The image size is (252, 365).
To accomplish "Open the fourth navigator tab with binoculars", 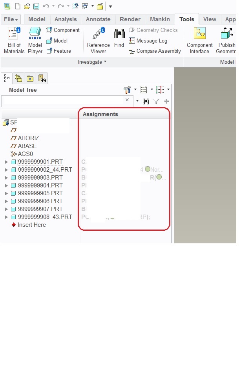I will coord(42,78).
